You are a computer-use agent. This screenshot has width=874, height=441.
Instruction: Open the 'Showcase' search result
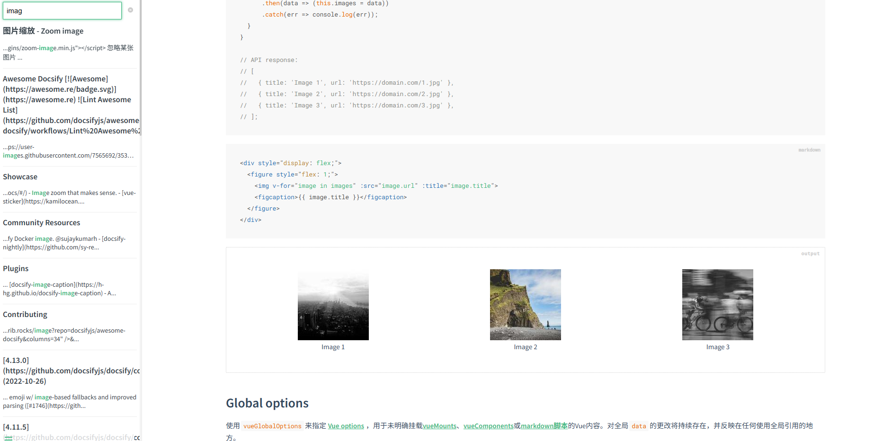tap(20, 176)
